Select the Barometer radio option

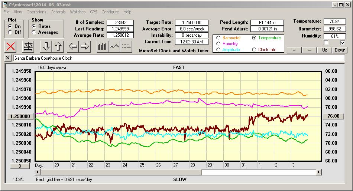click(218, 38)
